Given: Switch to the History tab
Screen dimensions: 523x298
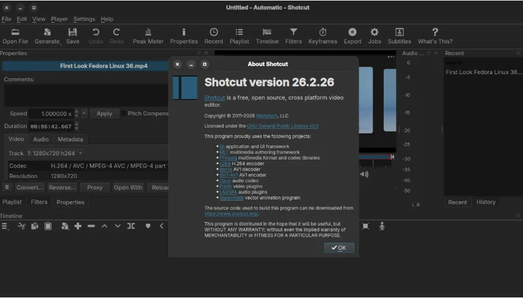Looking at the screenshot, I should click(x=486, y=202).
